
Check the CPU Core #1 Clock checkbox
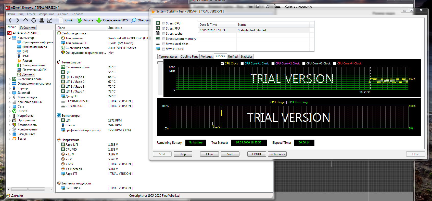point(242,63)
